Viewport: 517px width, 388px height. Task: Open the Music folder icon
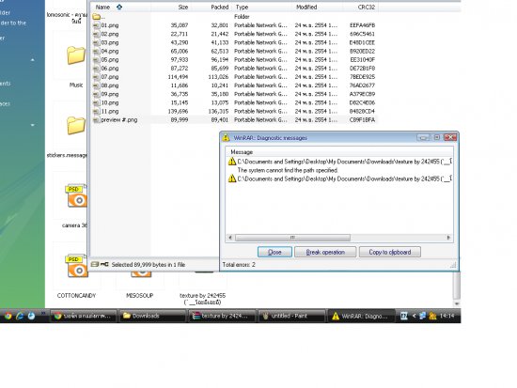(76, 55)
